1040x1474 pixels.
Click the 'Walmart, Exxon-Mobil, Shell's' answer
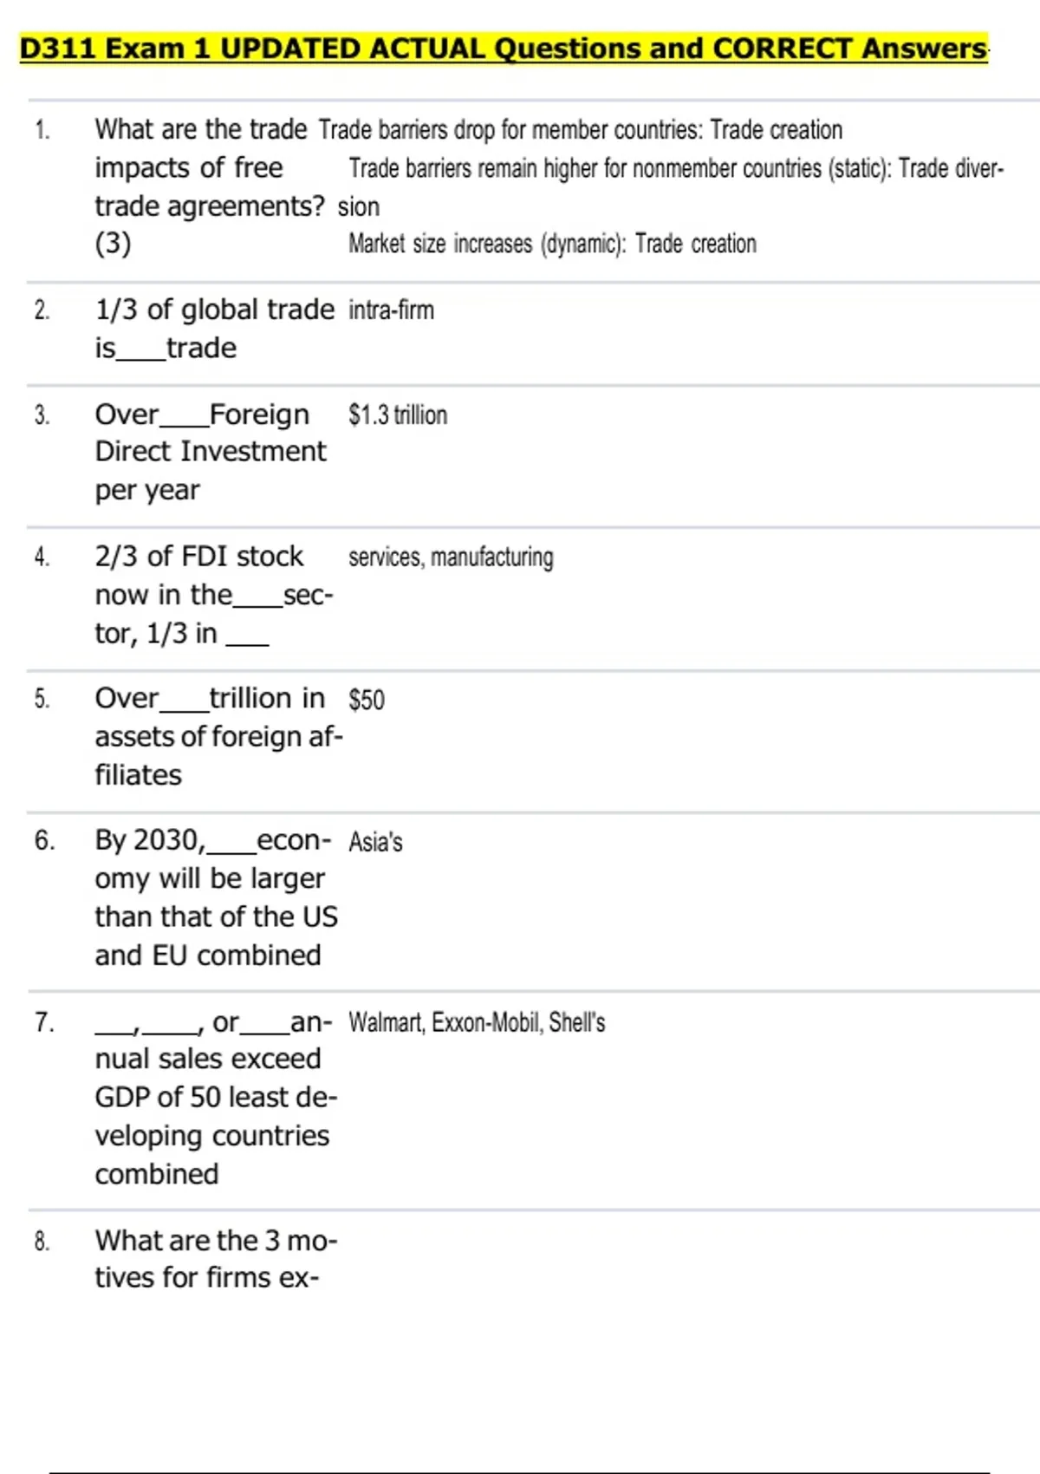[x=477, y=1023]
